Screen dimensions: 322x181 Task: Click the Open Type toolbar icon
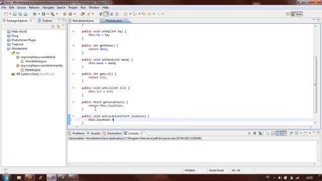pos(83,14)
